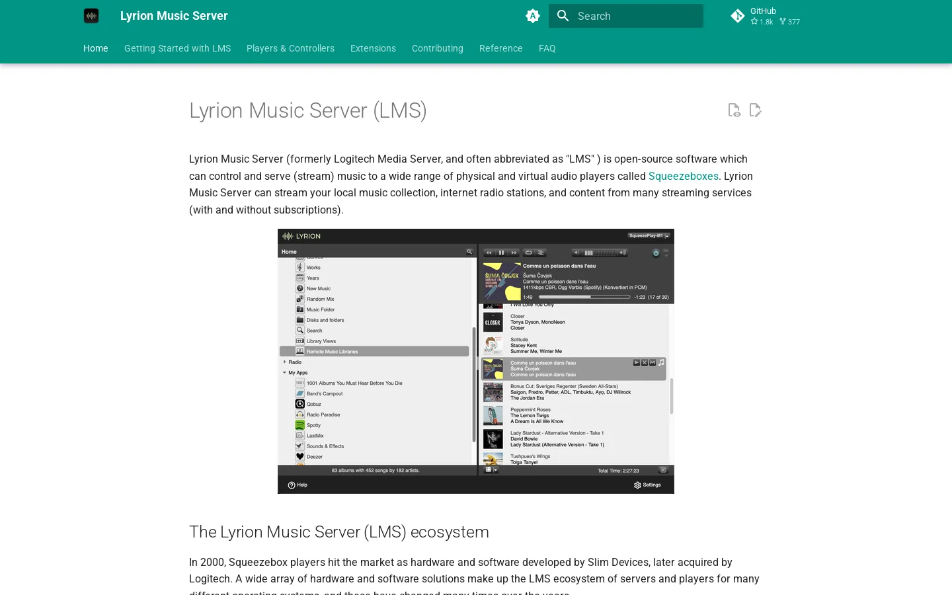Open the Home tab
Viewport: 952px width, 595px height.
(x=96, y=48)
